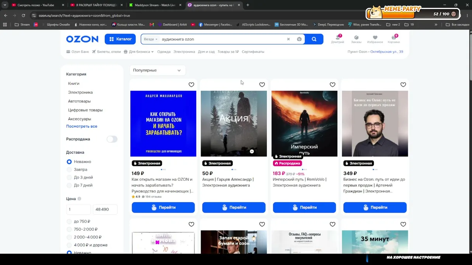Image resolution: width=472 pixels, height=265 pixels.
Task: Open the Каталог button
Action: coord(121,39)
